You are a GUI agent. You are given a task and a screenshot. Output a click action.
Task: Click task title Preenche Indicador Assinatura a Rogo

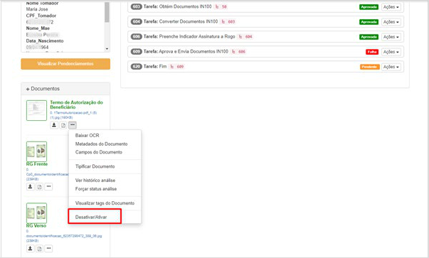coord(197,37)
